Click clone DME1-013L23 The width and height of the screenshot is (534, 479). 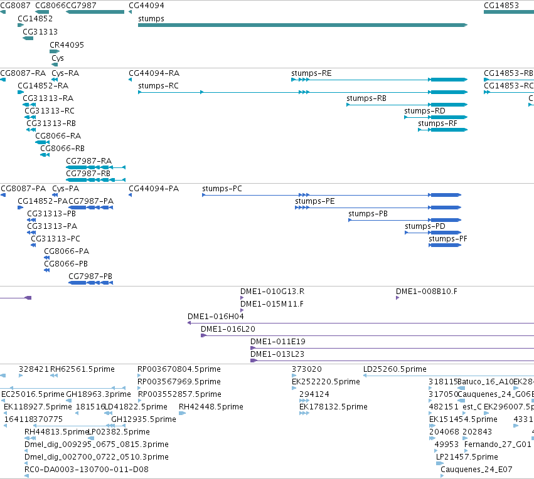tap(392, 361)
